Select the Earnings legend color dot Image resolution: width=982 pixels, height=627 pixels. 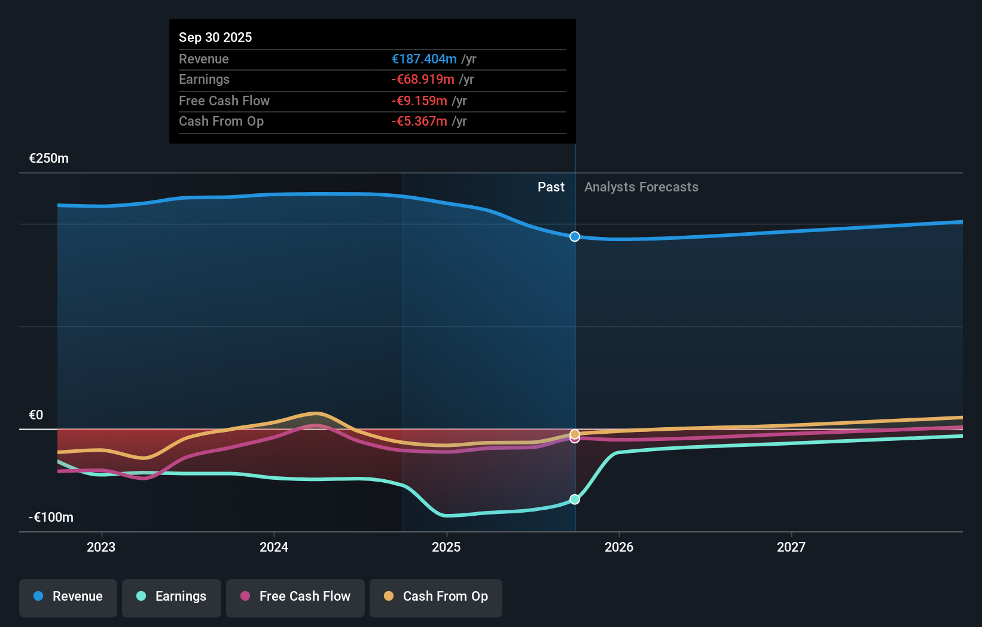click(x=141, y=596)
